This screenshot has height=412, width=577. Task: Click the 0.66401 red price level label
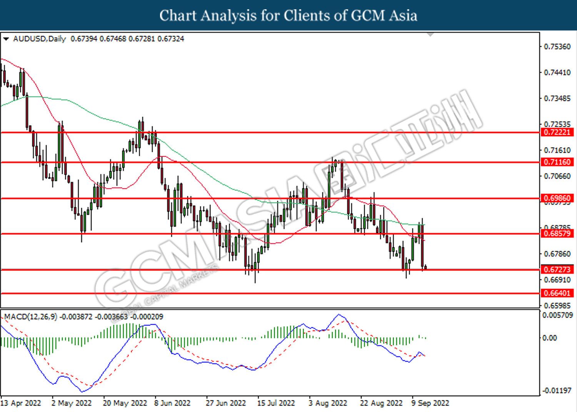557,293
